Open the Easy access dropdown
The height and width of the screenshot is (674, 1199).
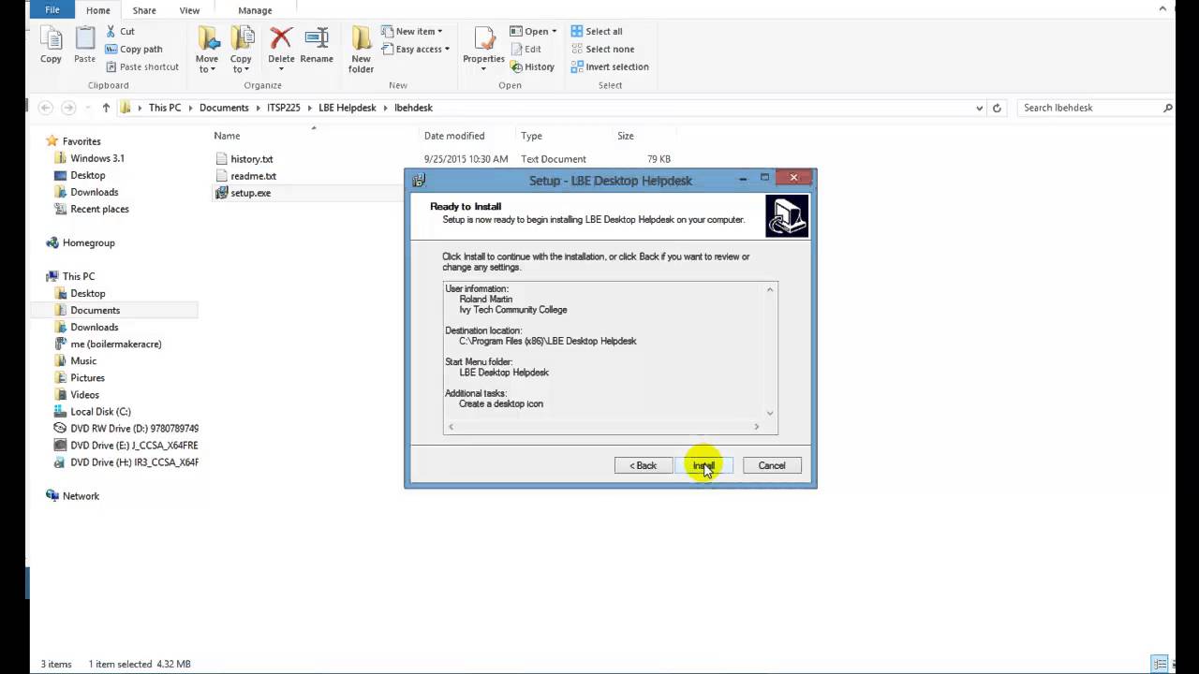416,49
